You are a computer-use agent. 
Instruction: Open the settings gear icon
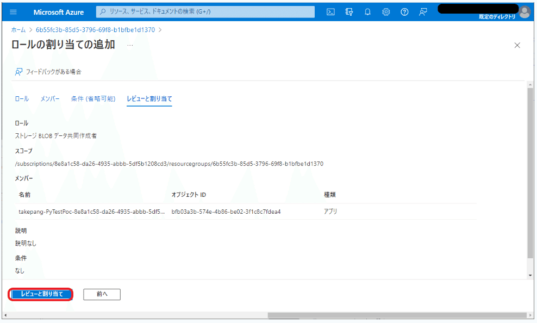pos(386,12)
